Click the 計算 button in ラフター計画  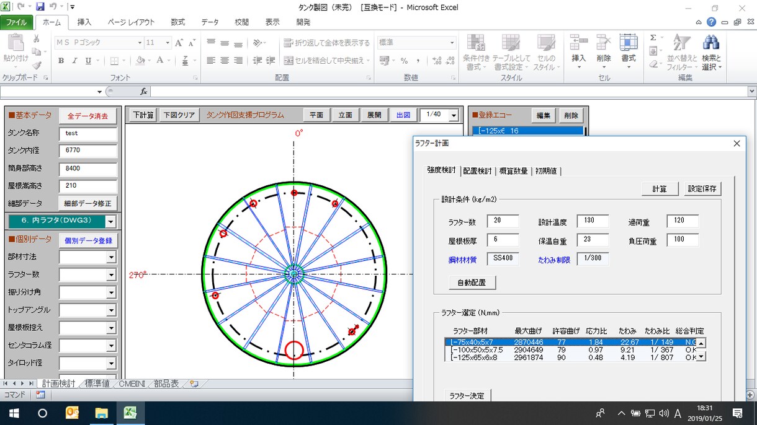point(660,189)
